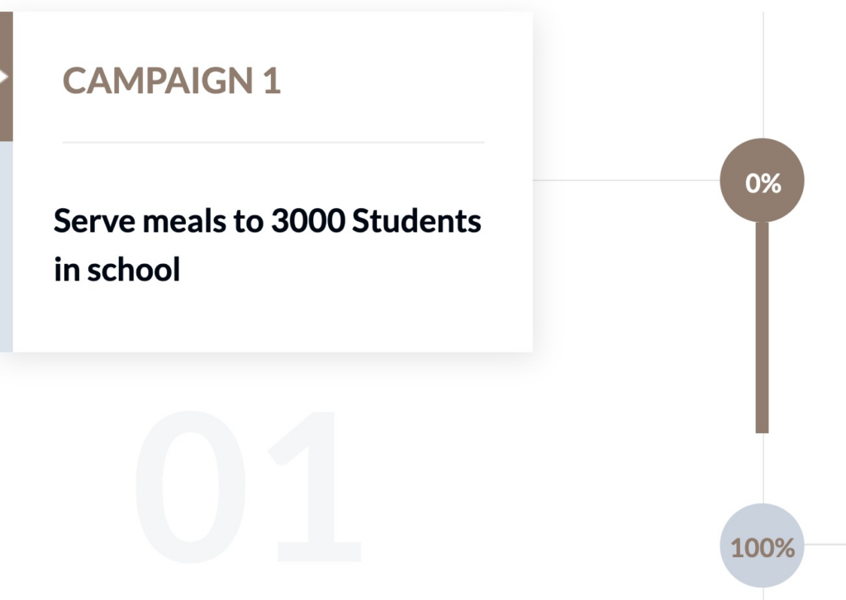The image size is (846, 600).
Task: Toggle highlight on the Campaign 1 card
Action: 273,182
